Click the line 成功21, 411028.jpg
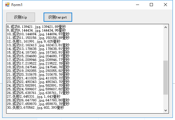 pyautogui.click(x=38, y=78)
